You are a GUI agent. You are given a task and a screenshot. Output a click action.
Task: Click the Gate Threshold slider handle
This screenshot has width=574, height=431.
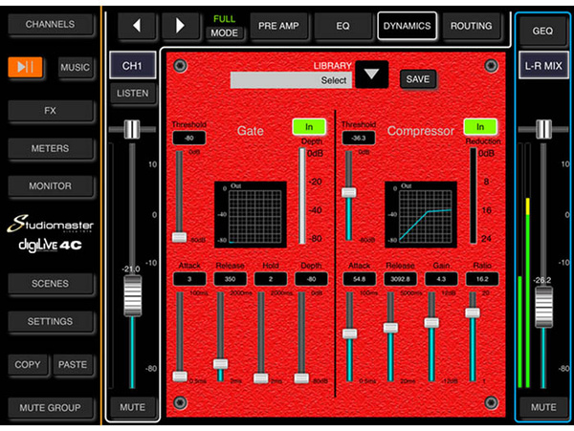pyautogui.click(x=180, y=237)
